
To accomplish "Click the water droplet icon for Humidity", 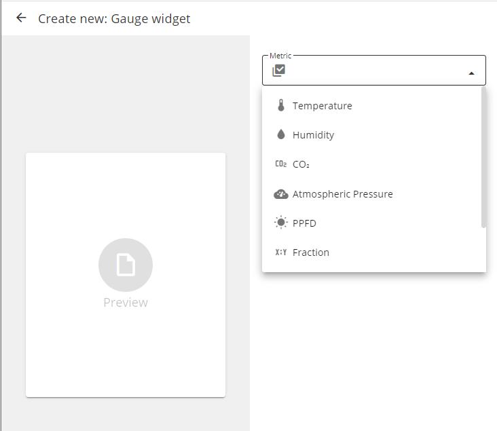I will pos(281,134).
